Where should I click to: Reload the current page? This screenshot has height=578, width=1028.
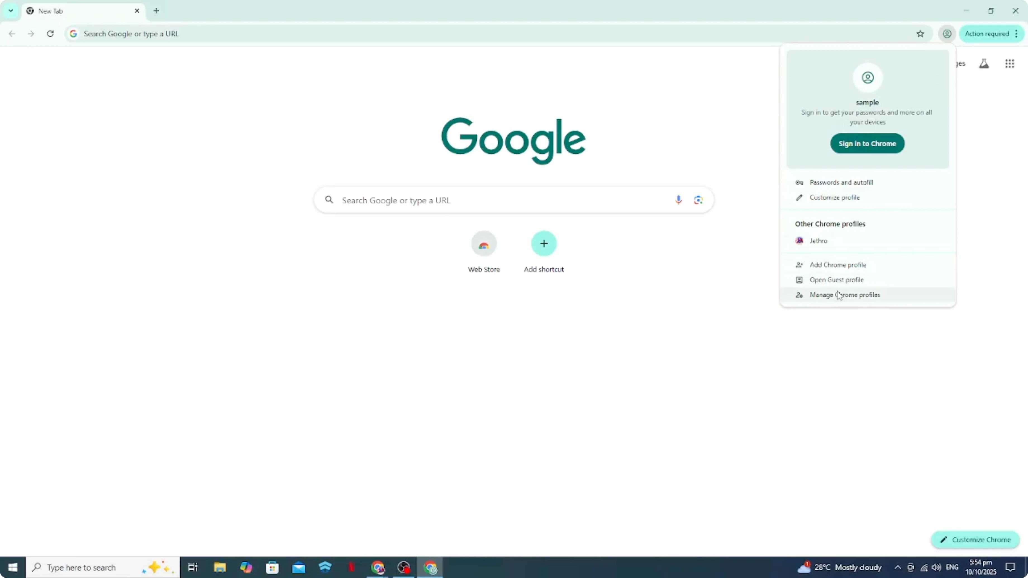pyautogui.click(x=50, y=34)
